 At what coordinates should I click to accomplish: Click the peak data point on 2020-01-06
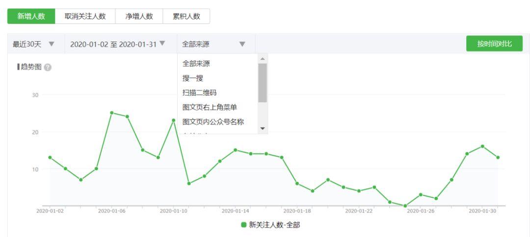111,113
